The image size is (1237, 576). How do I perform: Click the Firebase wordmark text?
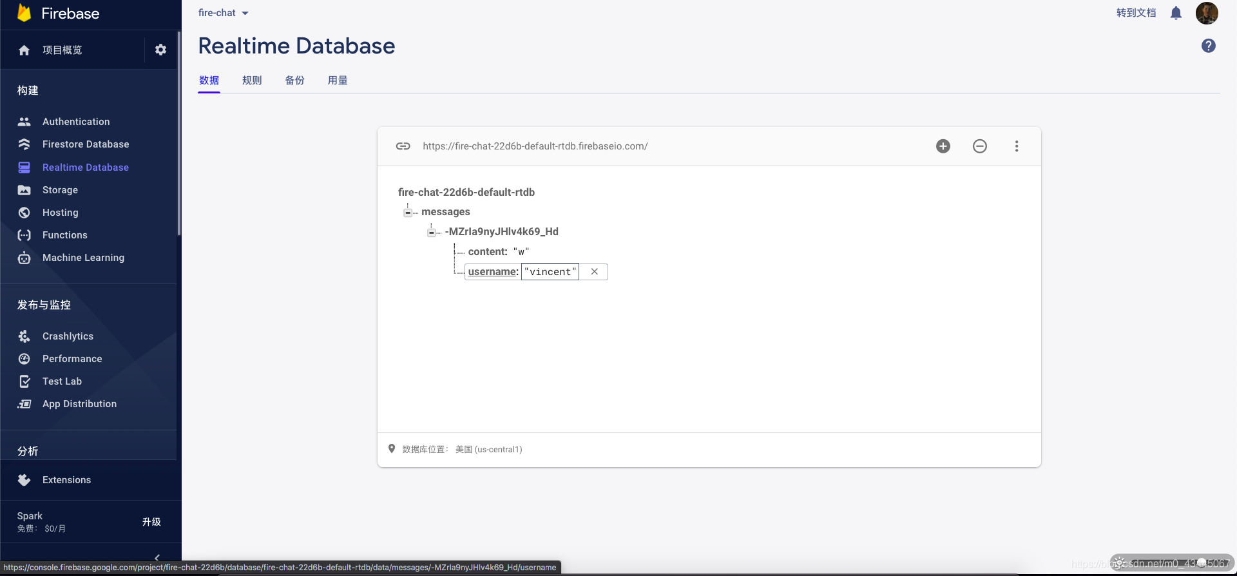point(70,14)
